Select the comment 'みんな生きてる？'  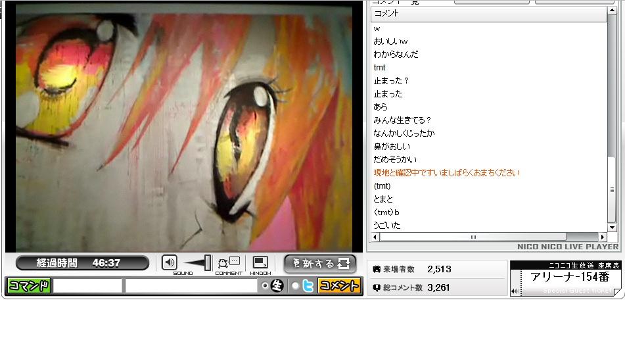click(402, 120)
